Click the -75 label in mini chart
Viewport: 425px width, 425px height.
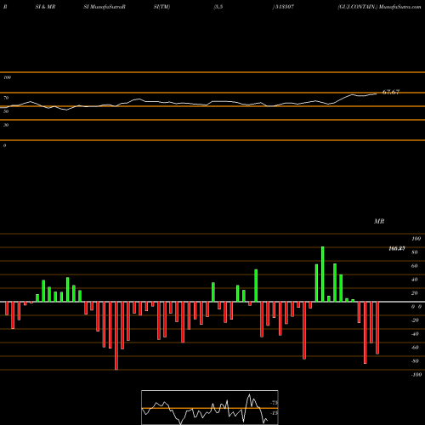275,403
